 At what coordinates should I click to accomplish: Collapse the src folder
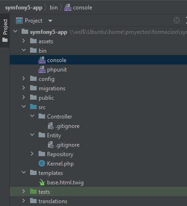pyautogui.click(x=24, y=106)
